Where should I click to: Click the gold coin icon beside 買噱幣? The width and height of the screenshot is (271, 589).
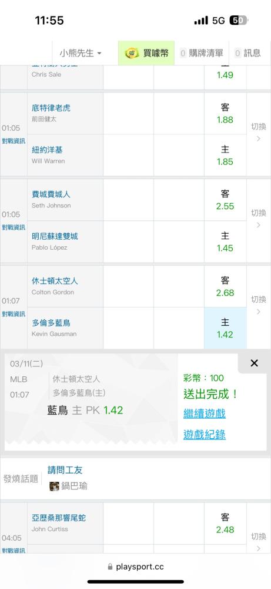(x=132, y=54)
